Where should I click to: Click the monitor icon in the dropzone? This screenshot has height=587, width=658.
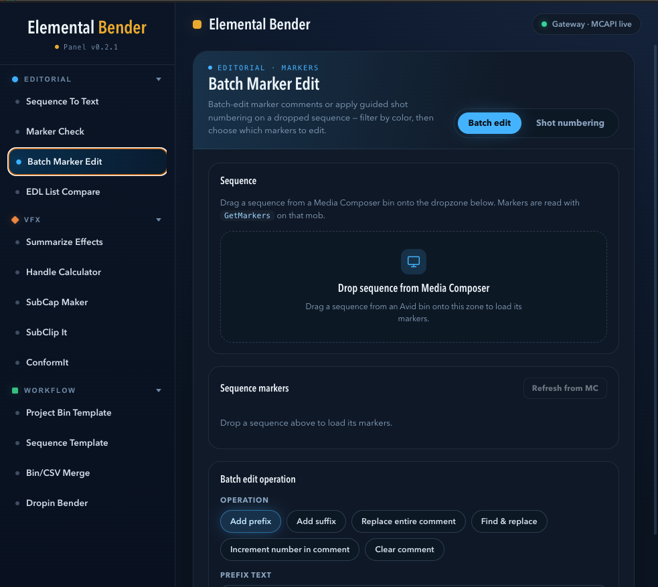[x=414, y=262]
